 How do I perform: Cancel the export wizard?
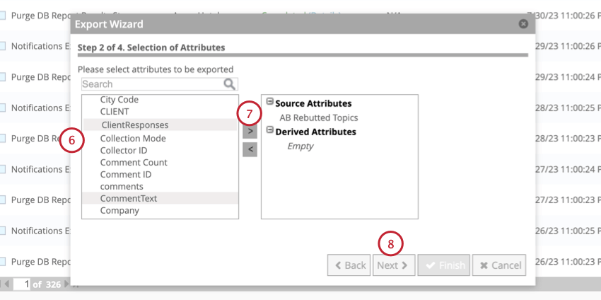[499, 265]
